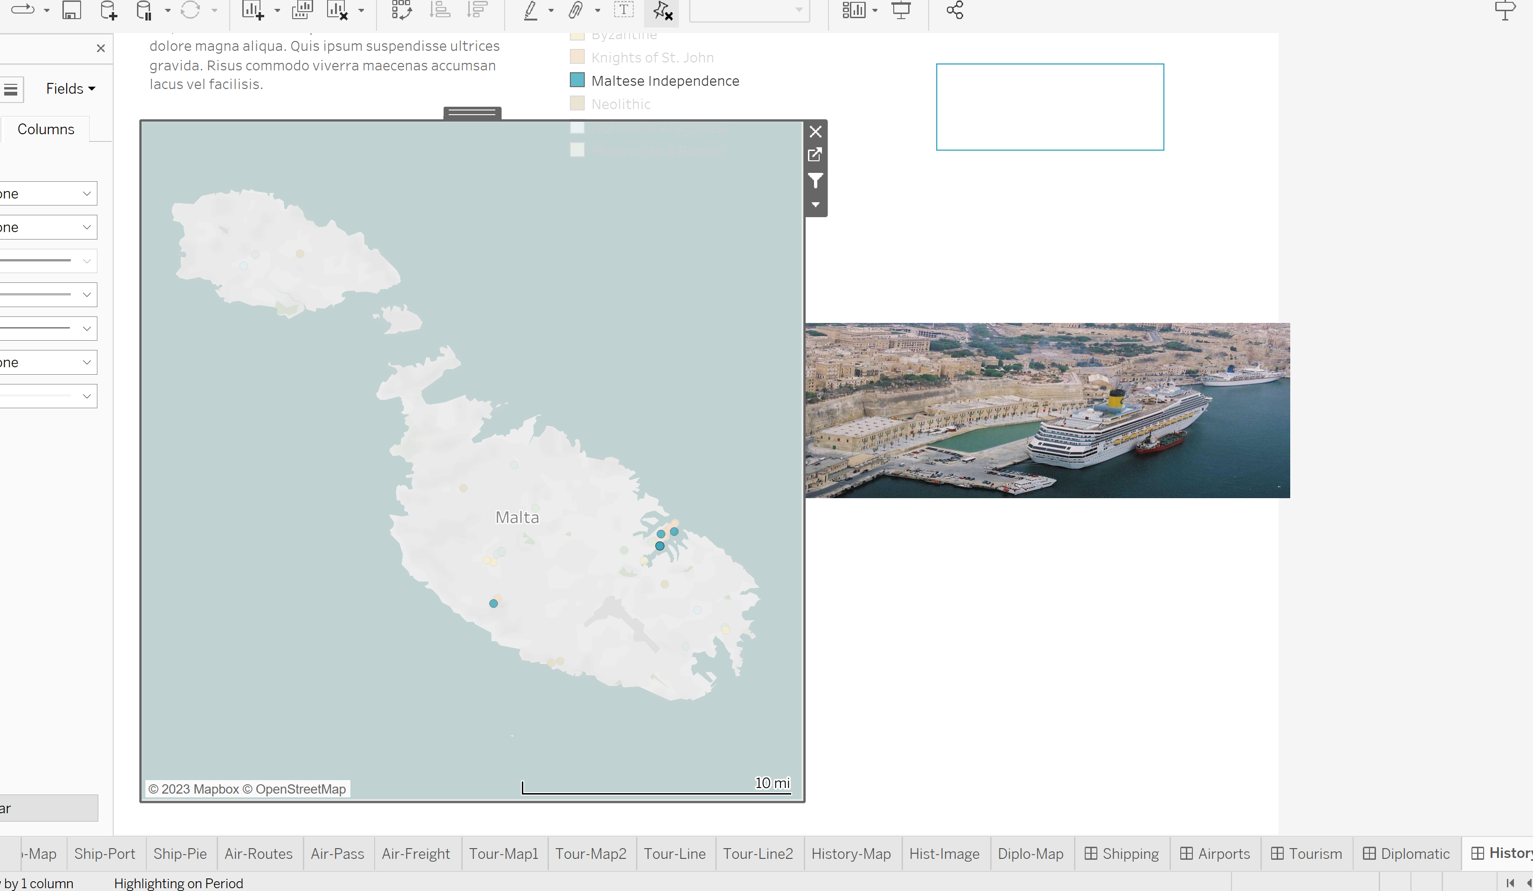Toggle the pin-with-X fix axes button
Screen dimensions: 1533x891
663,10
